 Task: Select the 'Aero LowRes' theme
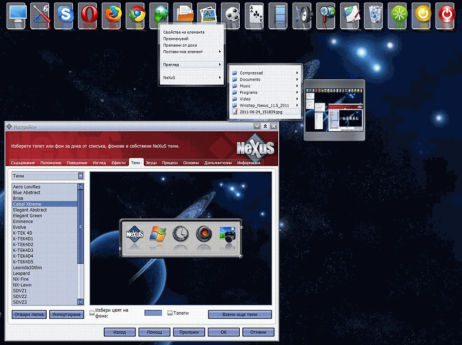(45, 187)
